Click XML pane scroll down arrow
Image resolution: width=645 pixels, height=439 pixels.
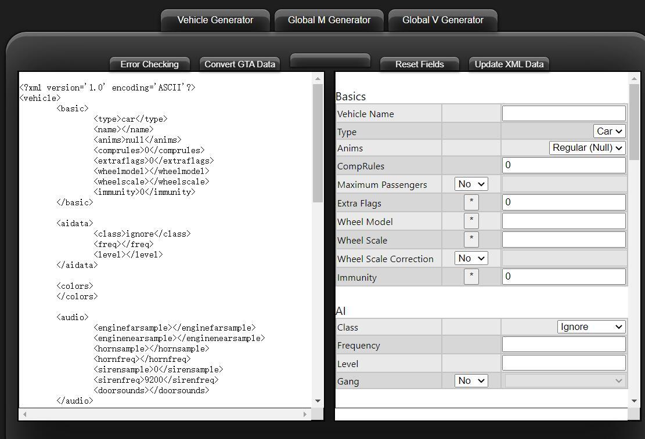pos(318,401)
